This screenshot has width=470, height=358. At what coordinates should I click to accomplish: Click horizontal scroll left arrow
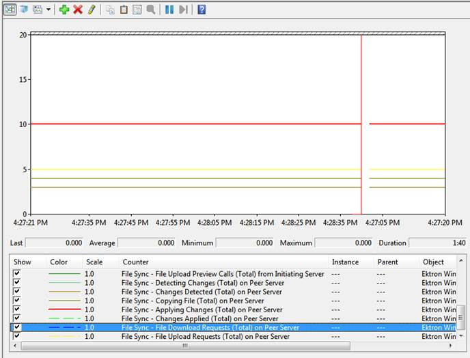[15, 346]
